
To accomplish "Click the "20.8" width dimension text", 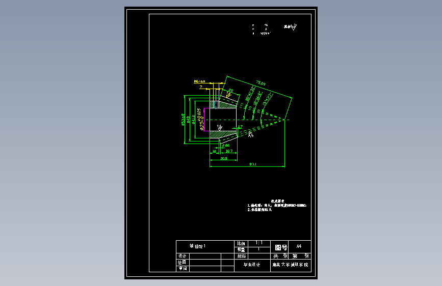I will pyautogui.click(x=226, y=146).
